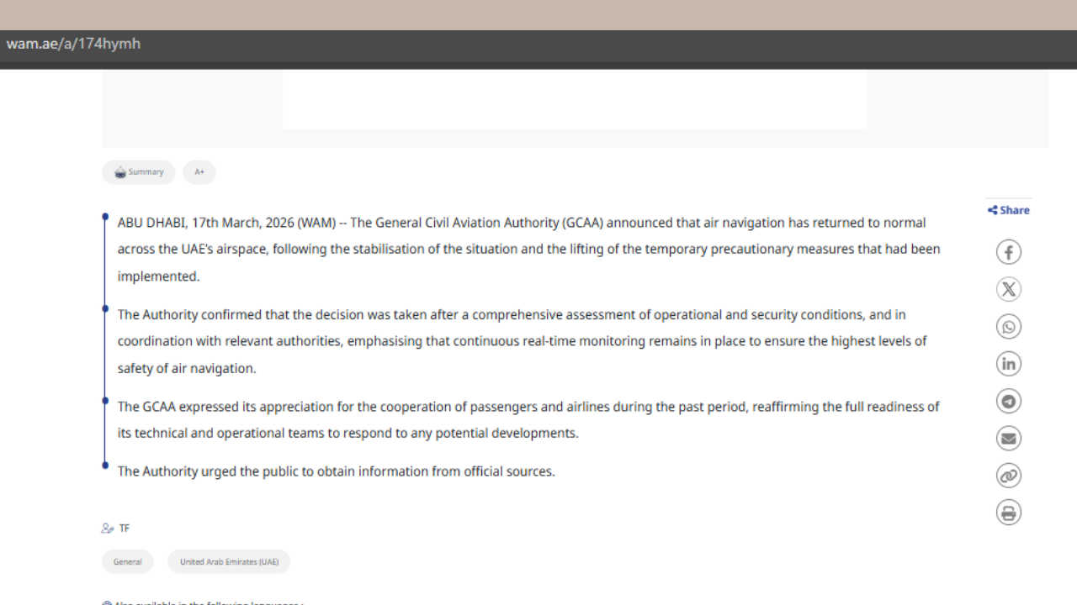The width and height of the screenshot is (1077, 605).
Task: Copy article link icon
Action: coord(1008,476)
